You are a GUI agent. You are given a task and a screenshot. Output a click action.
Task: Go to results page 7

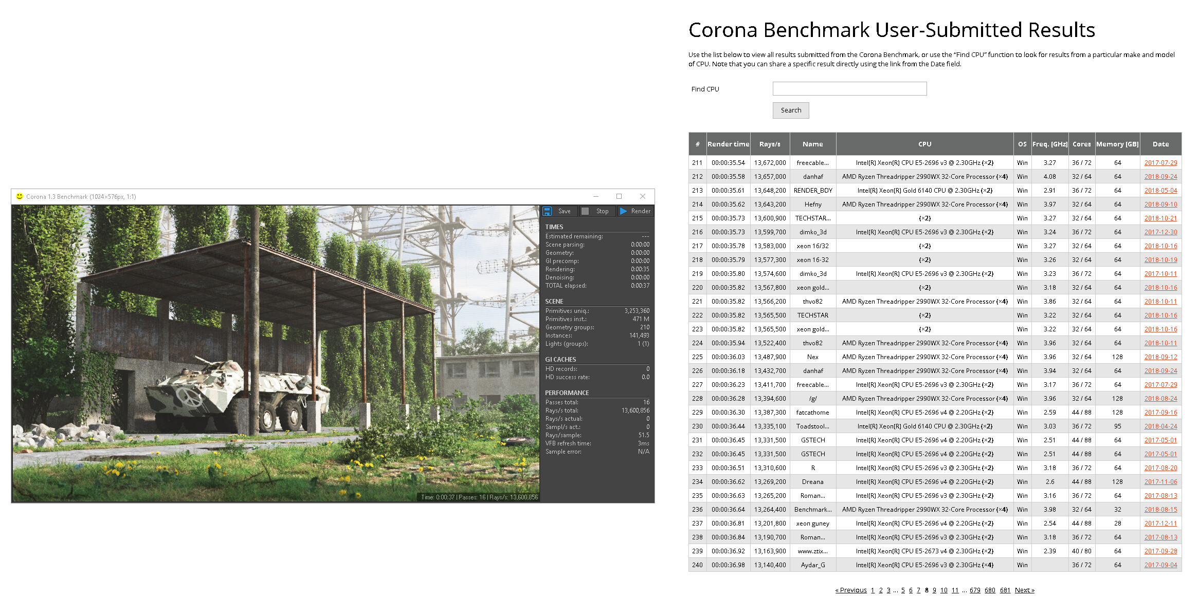click(x=918, y=590)
